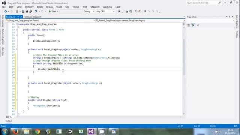Undo the last edit with the toolbar icon
The height and width of the screenshot is (135, 240).
[36, 12]
